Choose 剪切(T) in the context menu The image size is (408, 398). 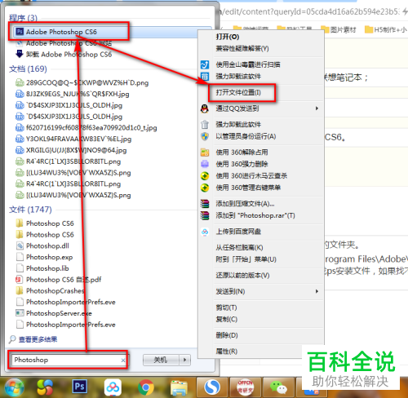coord(226,307)
